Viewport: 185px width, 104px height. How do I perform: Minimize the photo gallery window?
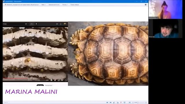click(x=137, y=1)
